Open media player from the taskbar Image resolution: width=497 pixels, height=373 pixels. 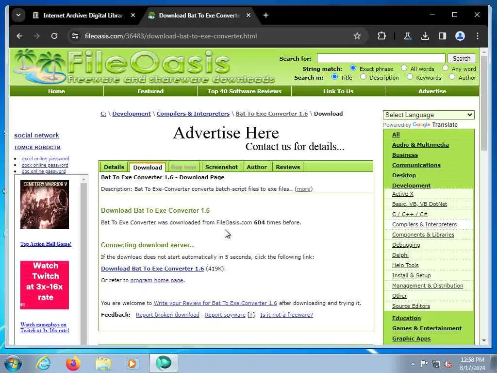pos(133,363)
